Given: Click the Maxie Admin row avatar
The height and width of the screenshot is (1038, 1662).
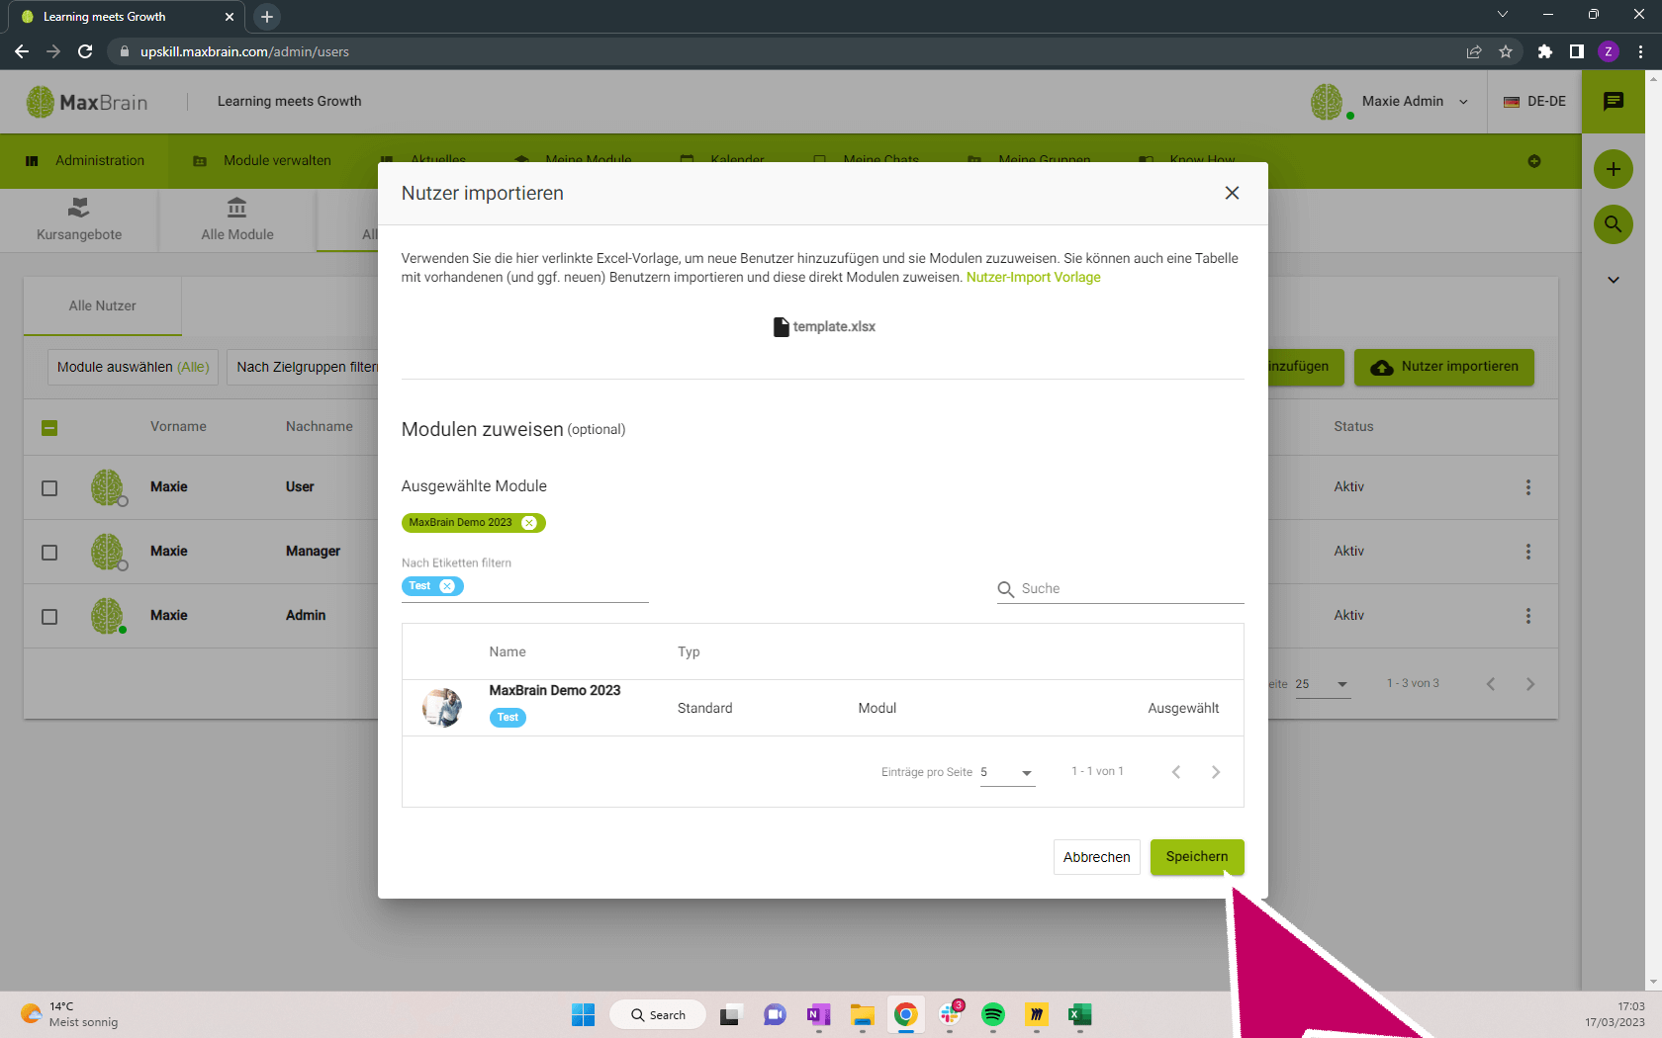Looking at the screenshot, I should pos(108,616).
